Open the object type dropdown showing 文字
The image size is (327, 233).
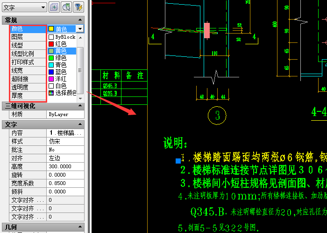pyautogui.click(x=24, y=7)
